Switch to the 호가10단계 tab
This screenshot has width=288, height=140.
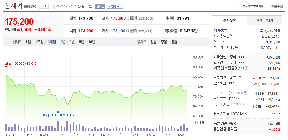click(264, 20)
